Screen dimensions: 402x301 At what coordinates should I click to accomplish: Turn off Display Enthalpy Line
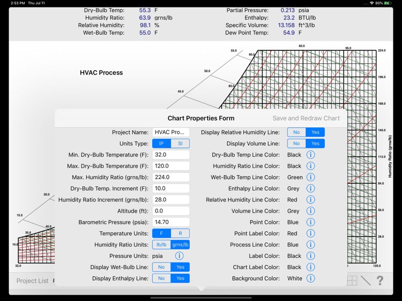[x=161, y=279]
